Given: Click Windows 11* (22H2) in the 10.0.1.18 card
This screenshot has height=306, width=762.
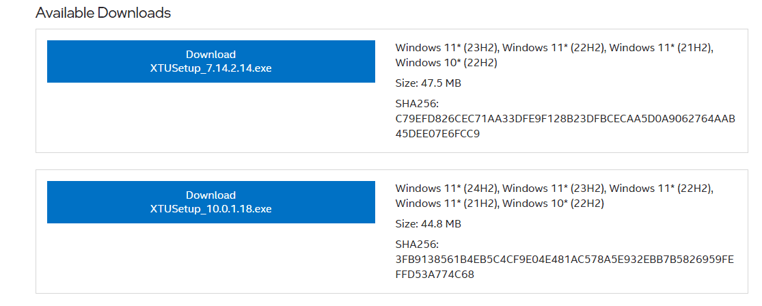Looking at the screenshot, I should (x=660, y=189).
